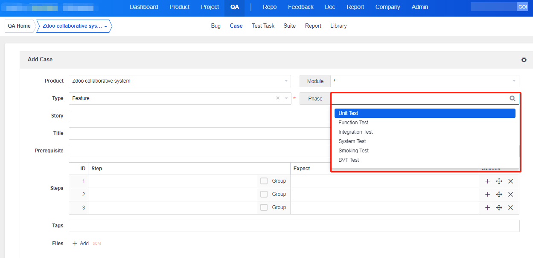533x258 pixels.
Task: Click Add to attach files
Action: point(81,244)
